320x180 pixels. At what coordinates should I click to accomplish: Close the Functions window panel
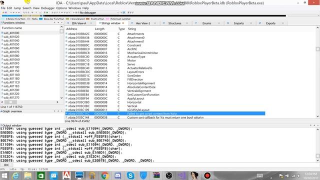[62, 22]
